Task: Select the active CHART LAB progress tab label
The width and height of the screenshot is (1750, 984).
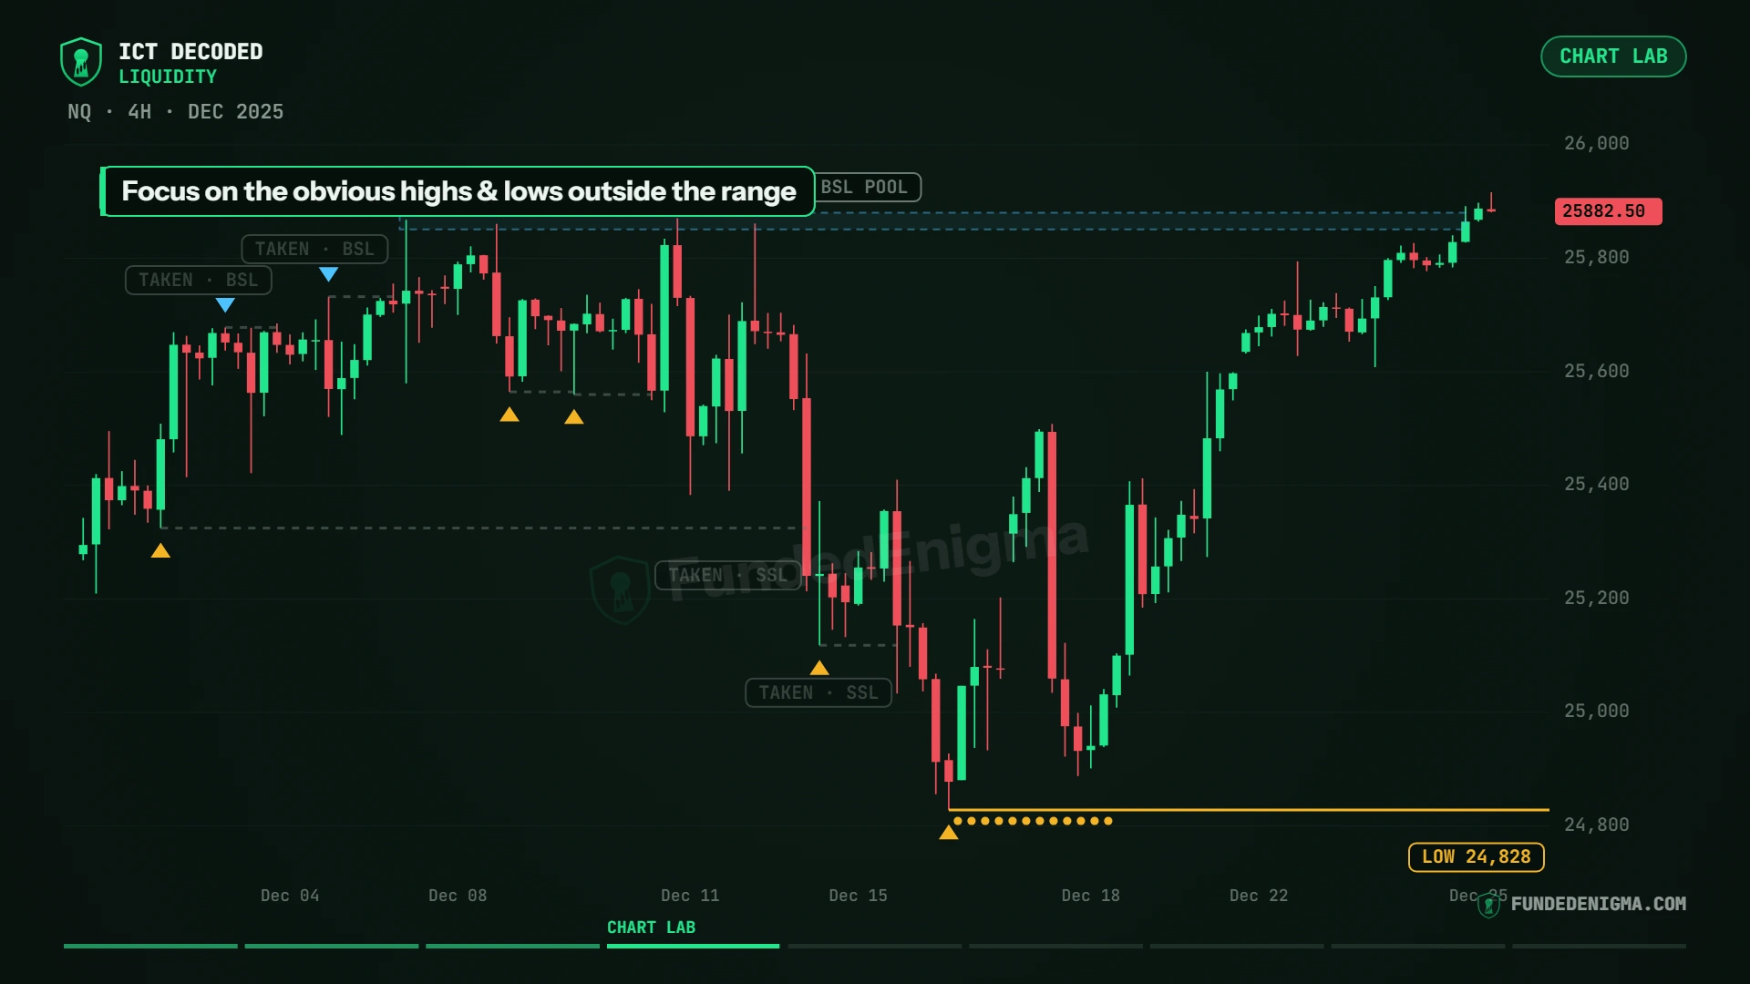Action: [x=652, y=928]
